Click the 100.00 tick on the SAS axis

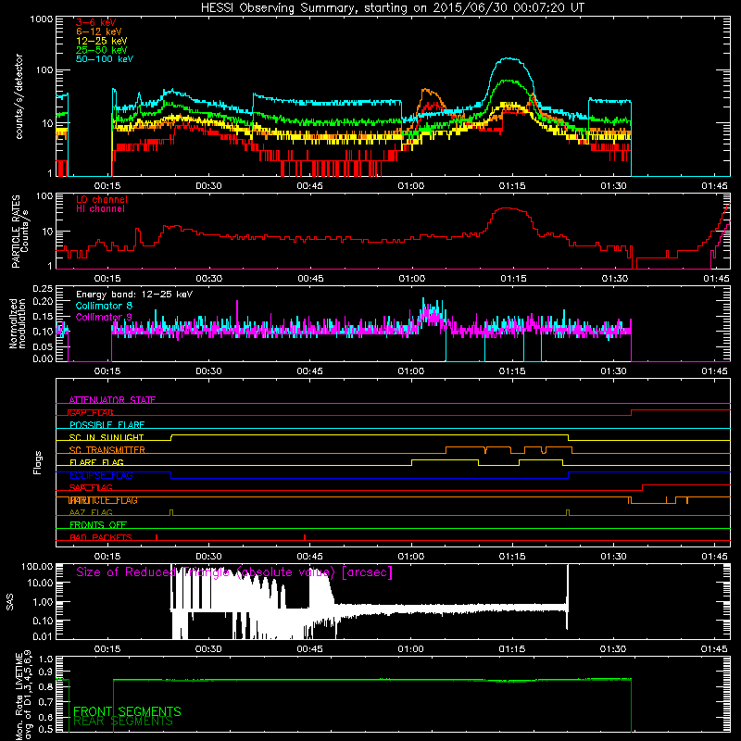coord(37,566)
